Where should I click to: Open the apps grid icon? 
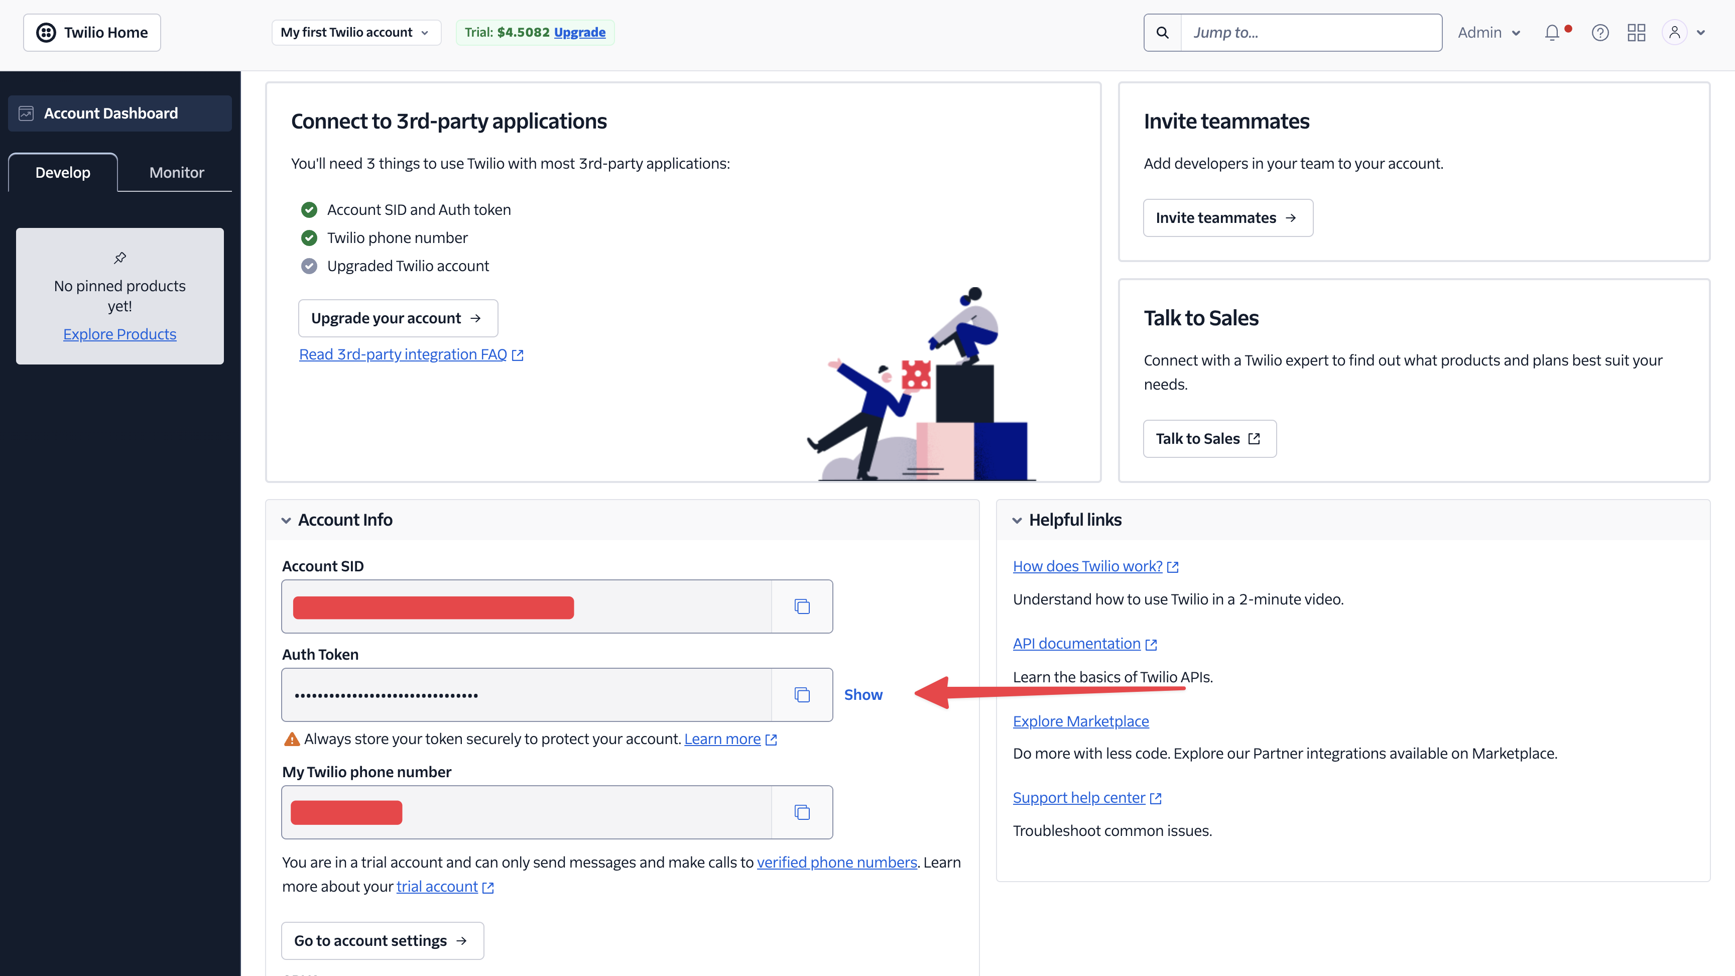point(1637,32)
